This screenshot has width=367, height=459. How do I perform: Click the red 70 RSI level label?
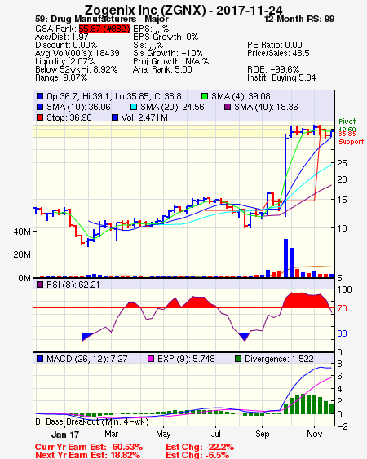click(342, 308)
